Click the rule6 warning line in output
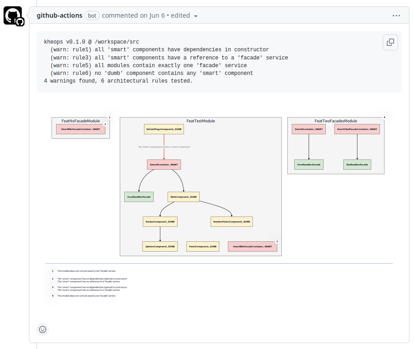414x349 pixels. coord(152,73)
